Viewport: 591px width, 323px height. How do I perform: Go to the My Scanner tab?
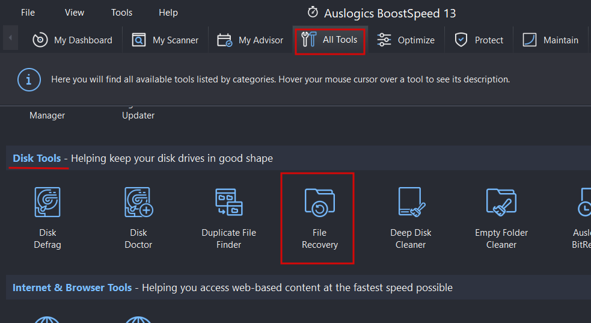[165, 40]
